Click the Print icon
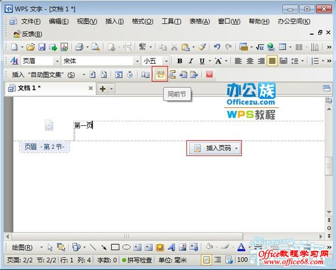Screen dimensions: 336x270 [x=80, y=47]
